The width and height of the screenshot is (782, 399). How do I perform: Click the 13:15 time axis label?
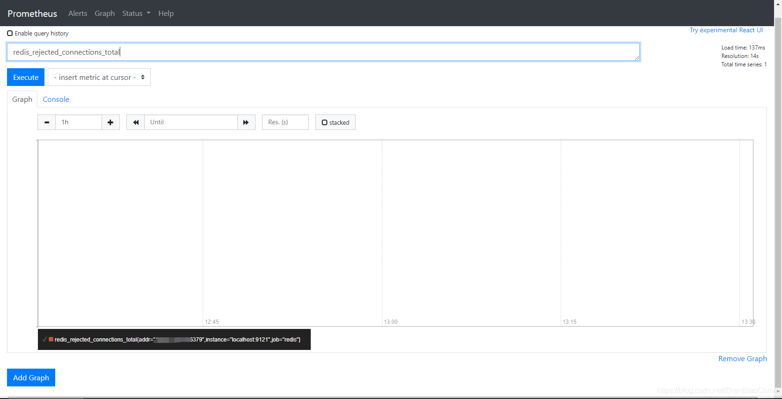point(570,322)
